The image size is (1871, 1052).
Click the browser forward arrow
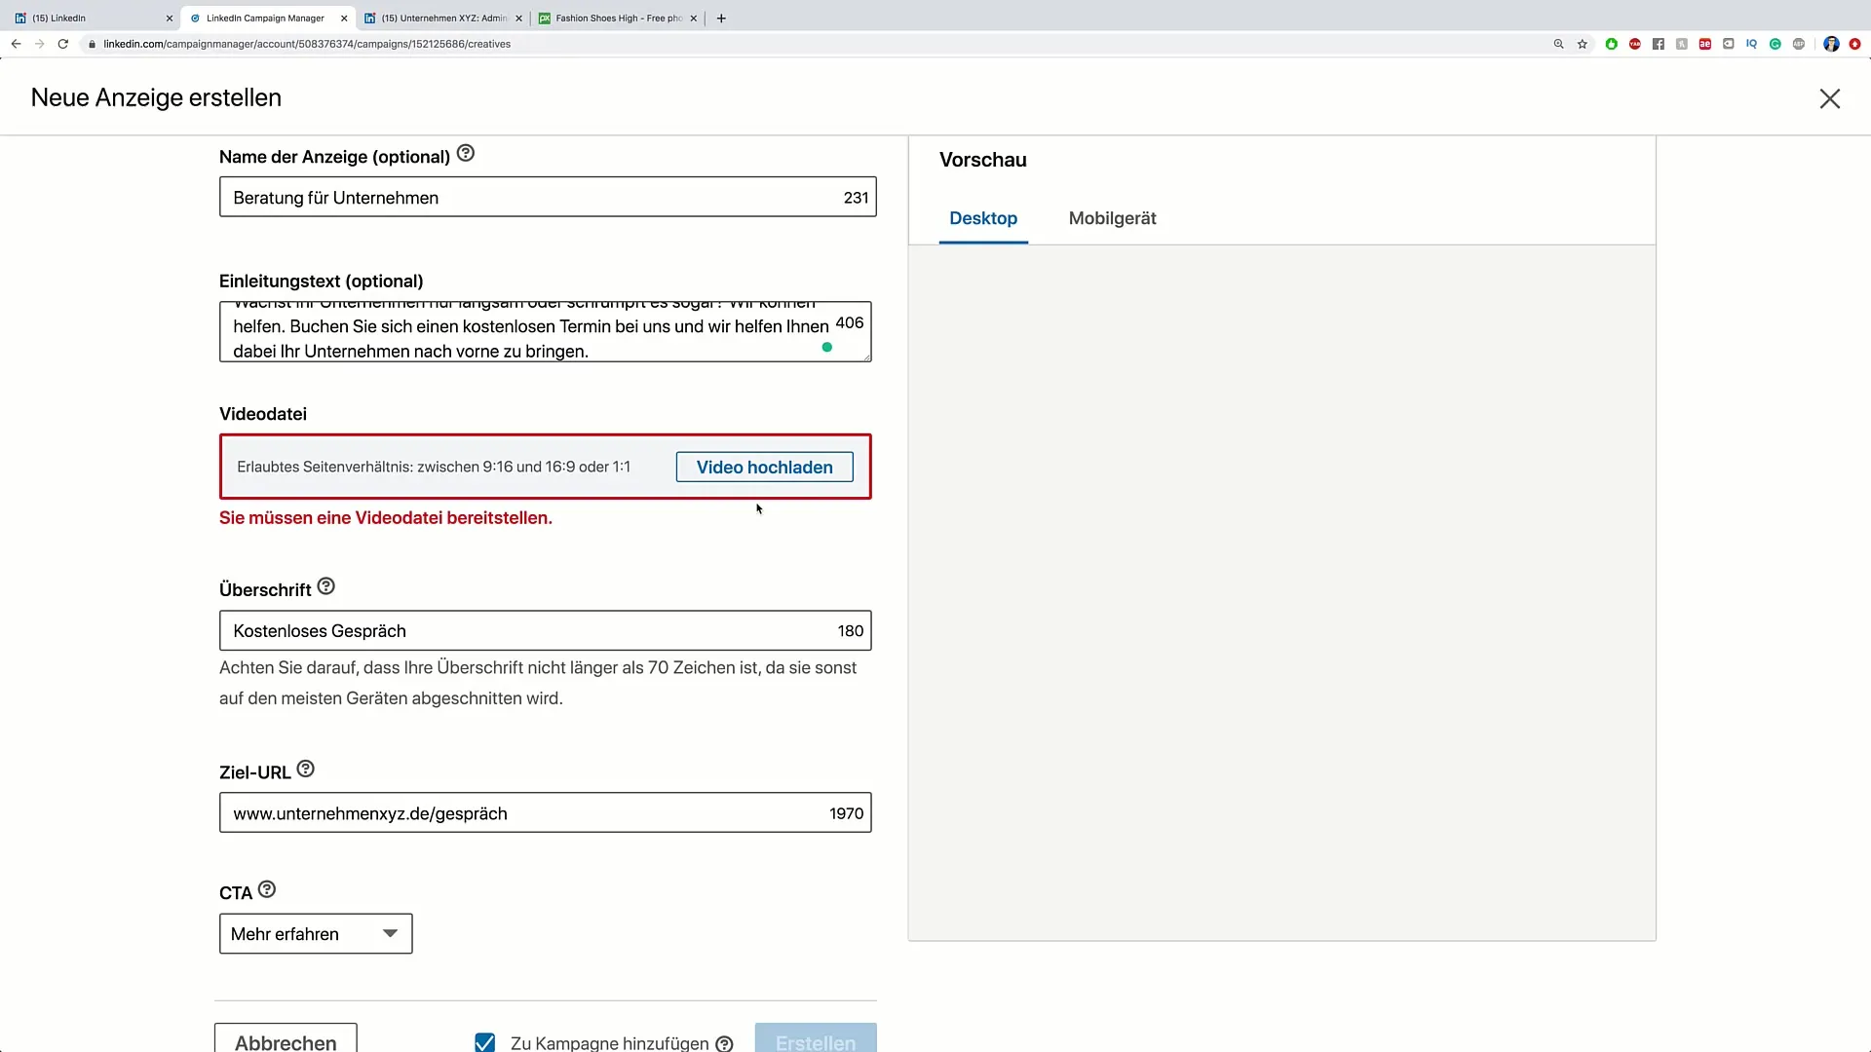[x=39, y=44]
